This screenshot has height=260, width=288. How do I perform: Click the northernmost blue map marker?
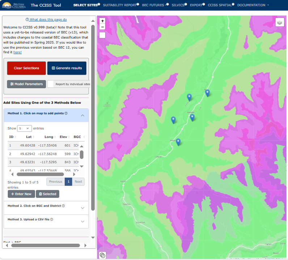click(207, 92)
